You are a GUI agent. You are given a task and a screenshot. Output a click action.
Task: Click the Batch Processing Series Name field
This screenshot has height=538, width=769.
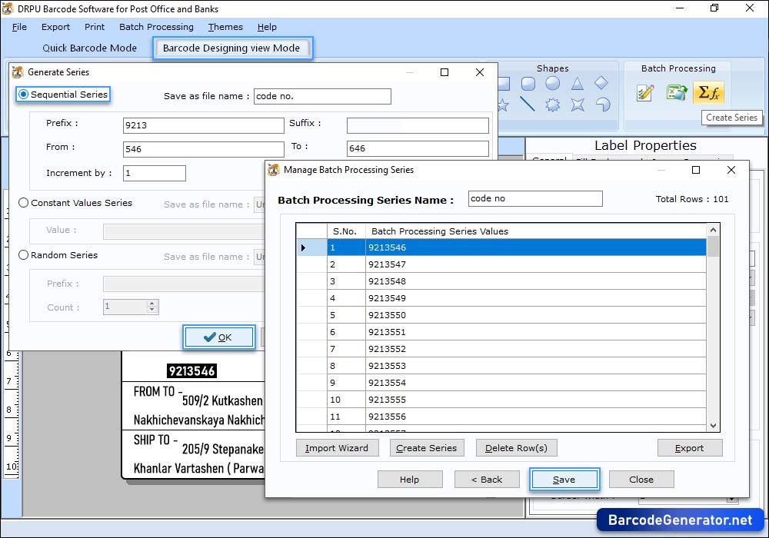coord(535,198)
